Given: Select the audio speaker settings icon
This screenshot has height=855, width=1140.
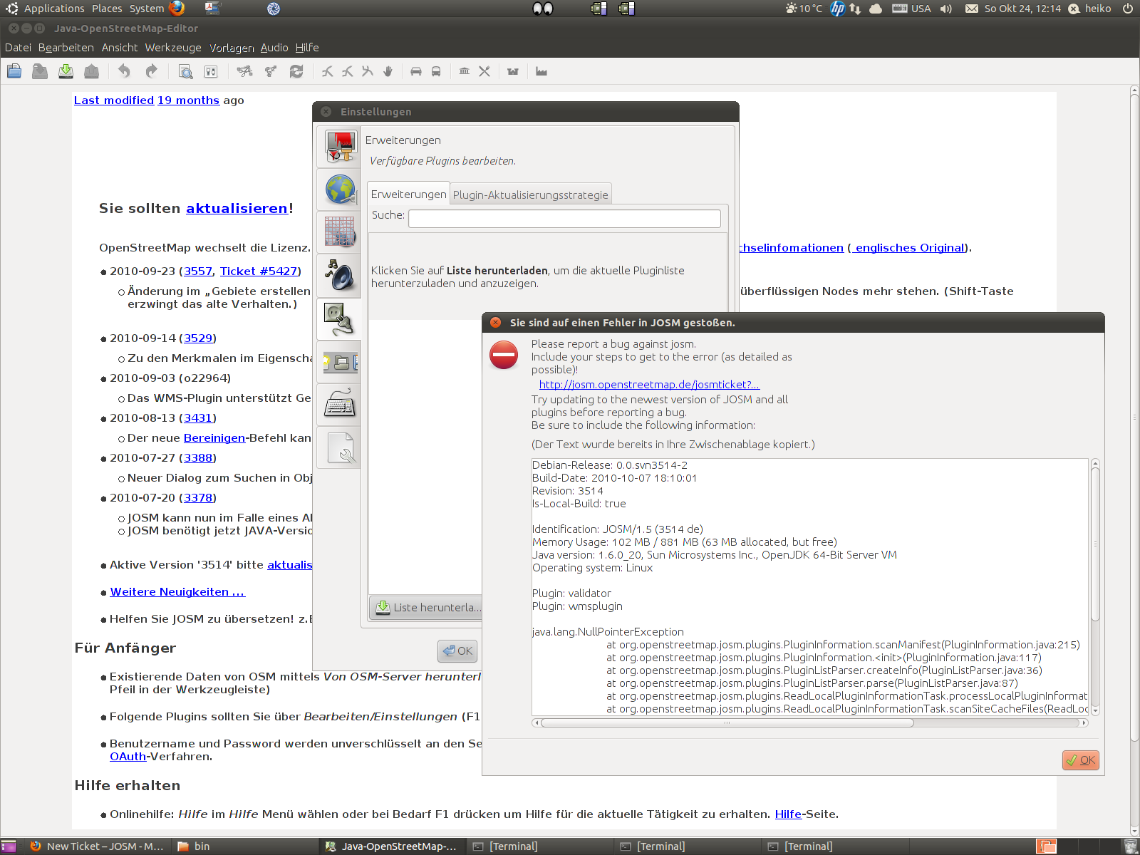Looking at the screenshot, I should 340,275.
